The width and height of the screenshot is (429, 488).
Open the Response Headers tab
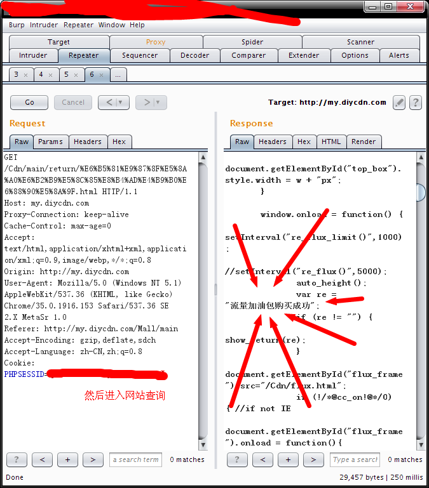(x=273, y=142)
